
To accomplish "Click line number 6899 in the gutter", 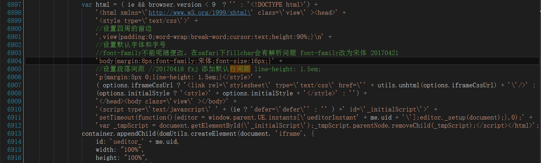I will point(14,21).
